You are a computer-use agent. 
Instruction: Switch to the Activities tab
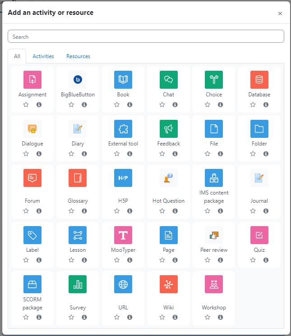point(43,56)
